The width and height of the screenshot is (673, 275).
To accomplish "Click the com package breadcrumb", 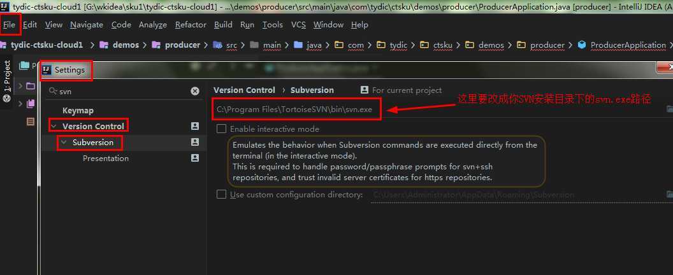I will (356, 45).
